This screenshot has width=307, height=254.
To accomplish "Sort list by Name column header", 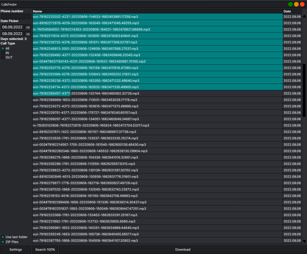I will tap(158, 11).
